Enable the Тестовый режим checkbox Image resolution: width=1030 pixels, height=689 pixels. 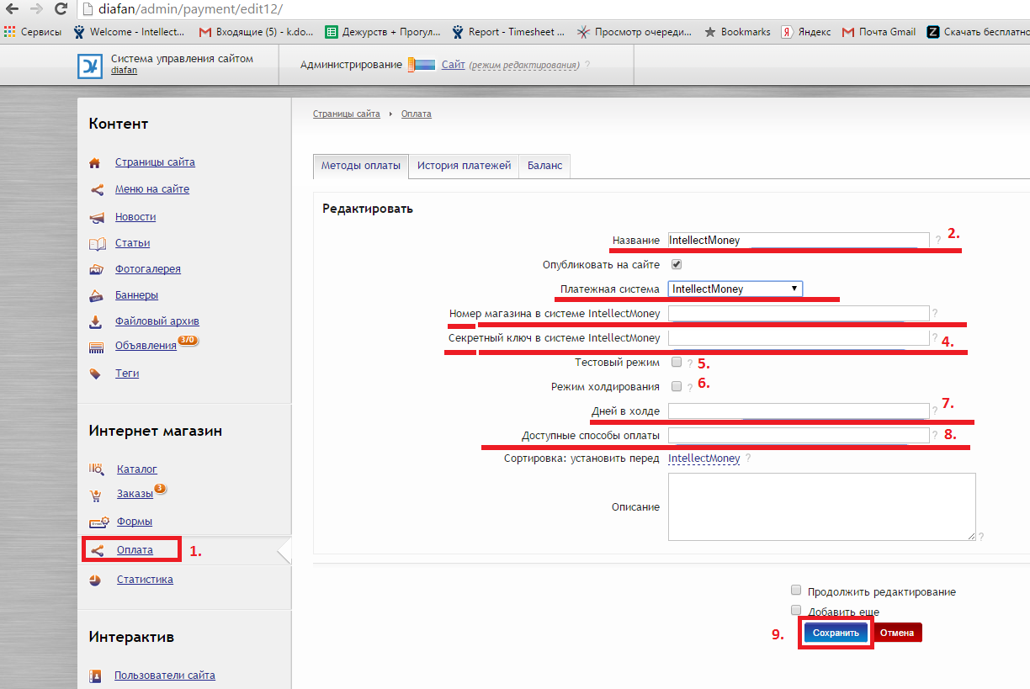point(677,363)
